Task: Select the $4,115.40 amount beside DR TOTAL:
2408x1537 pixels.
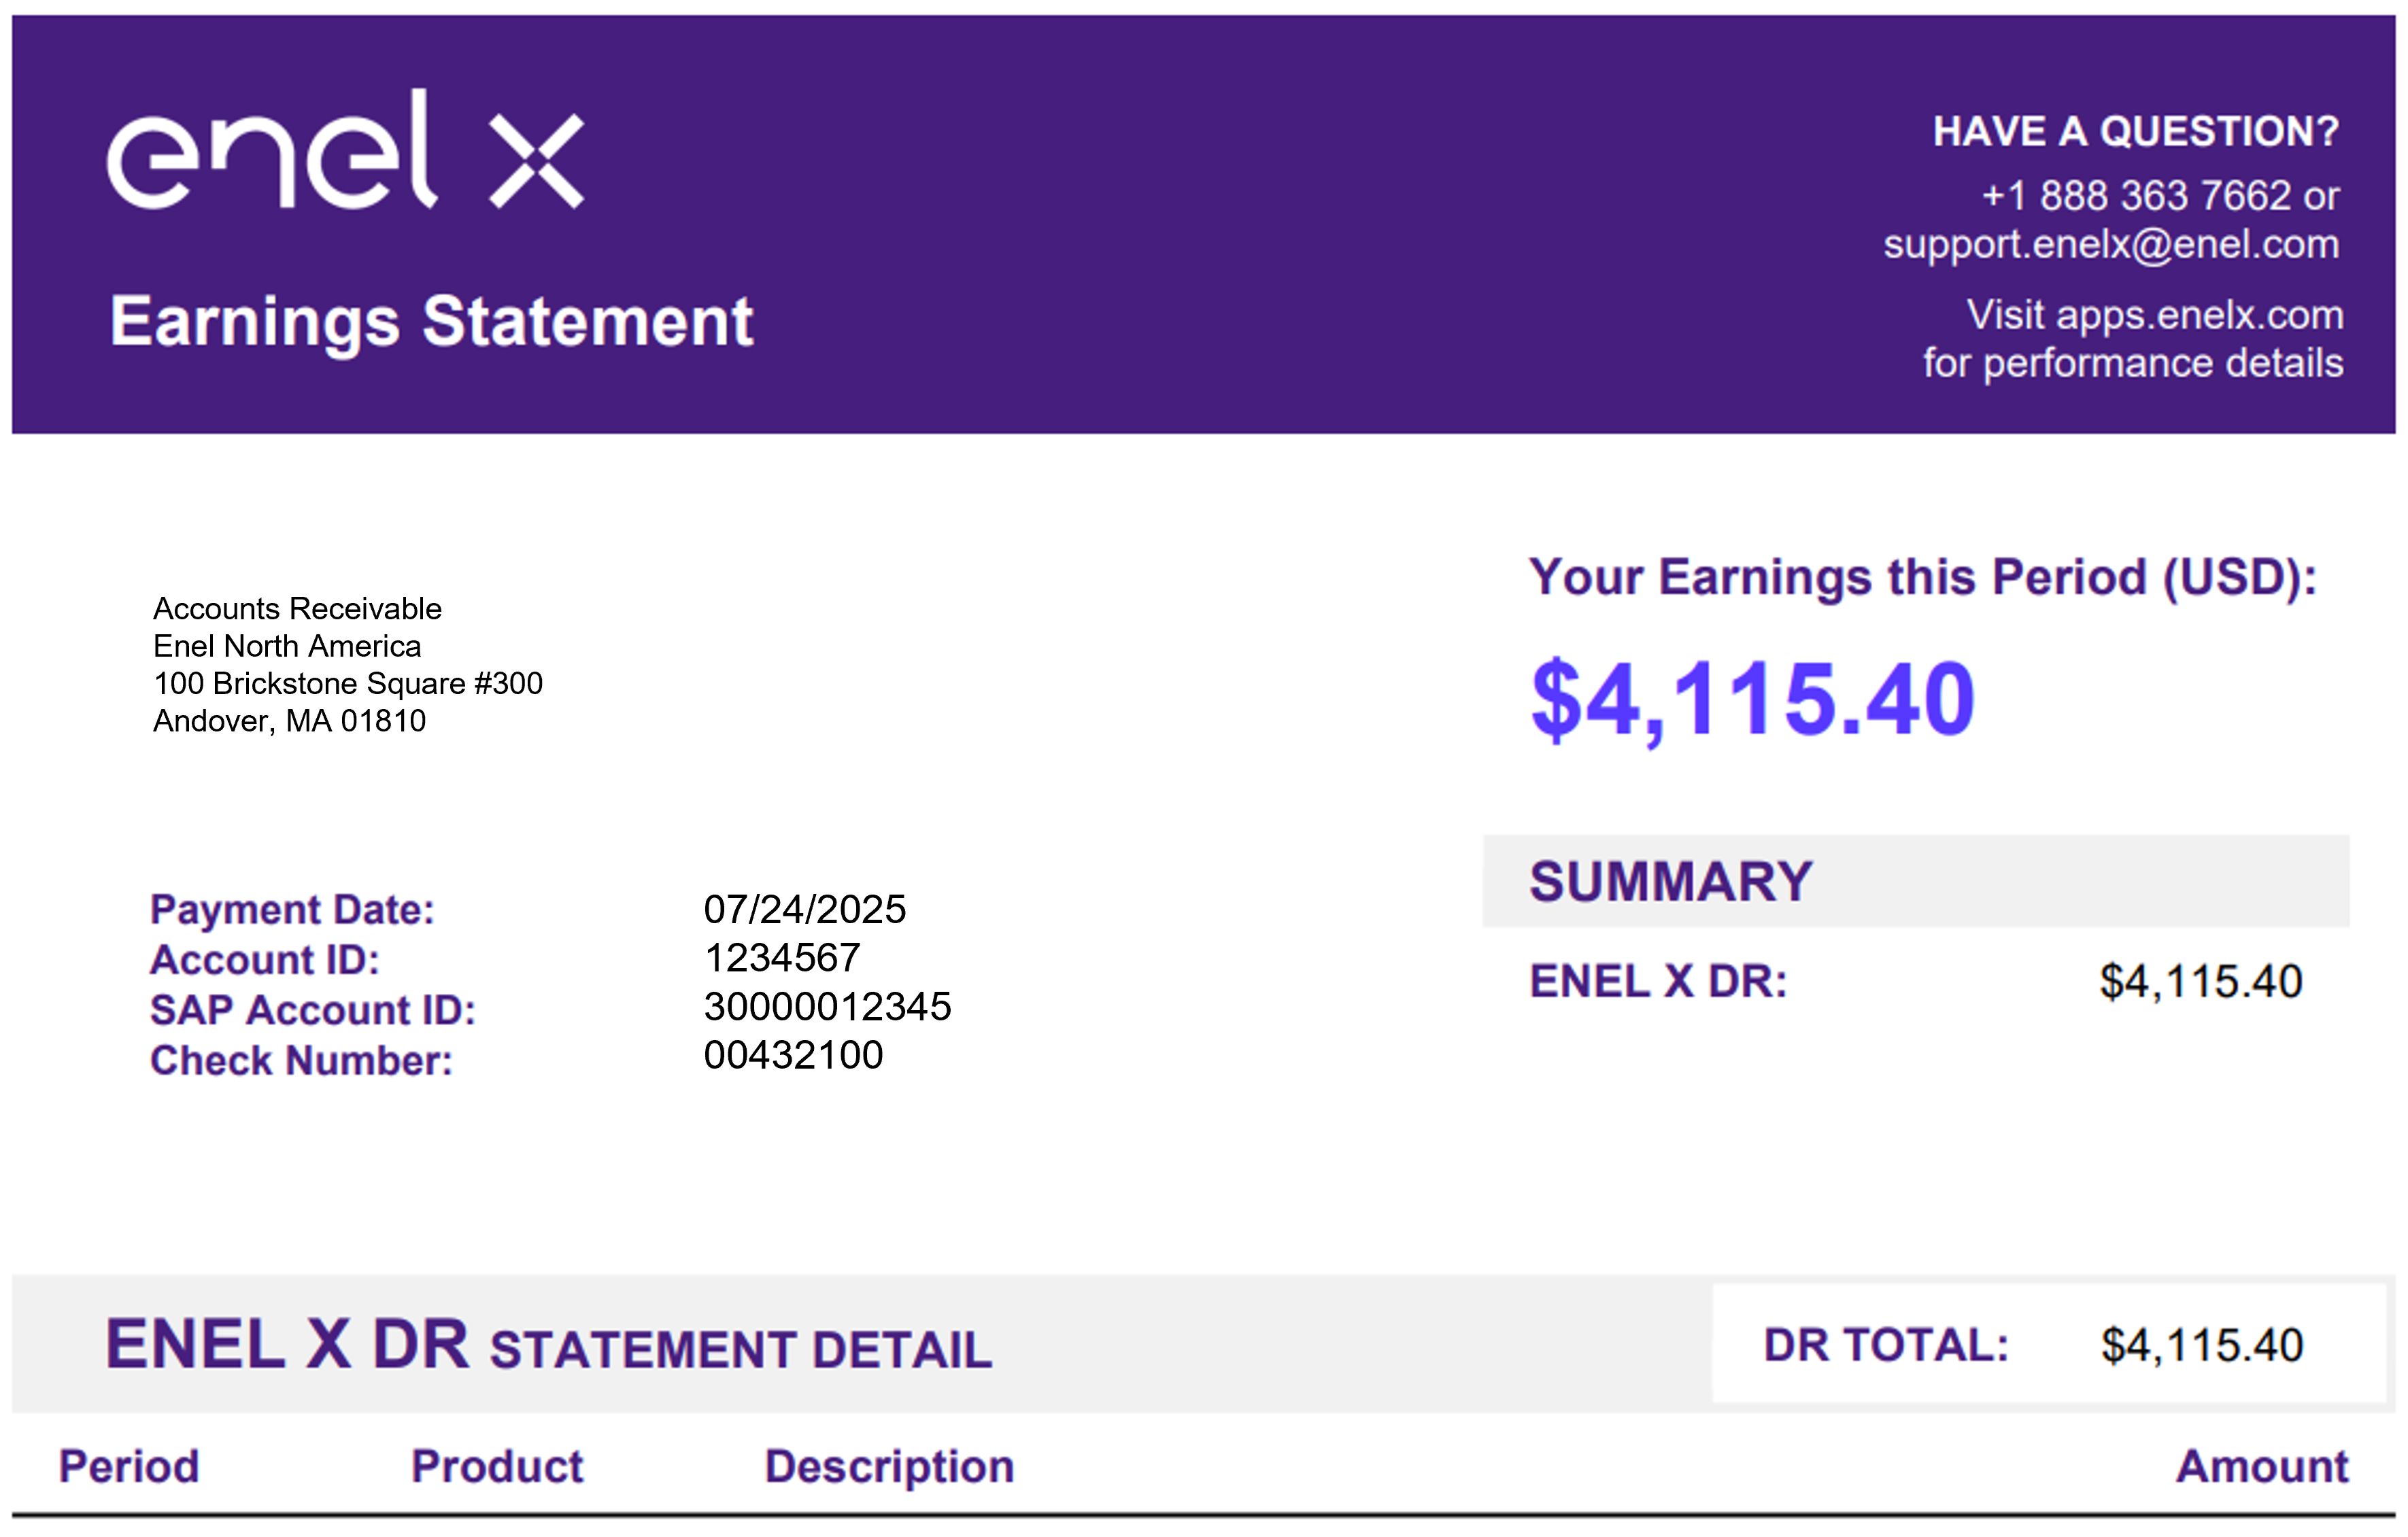Action: coord(2202,1346)
